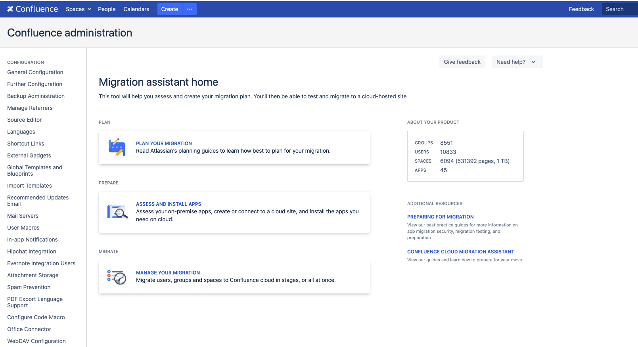Open In-app Notifications settings
Viewport: 638px width, 347px height.
tap(33, 240)
